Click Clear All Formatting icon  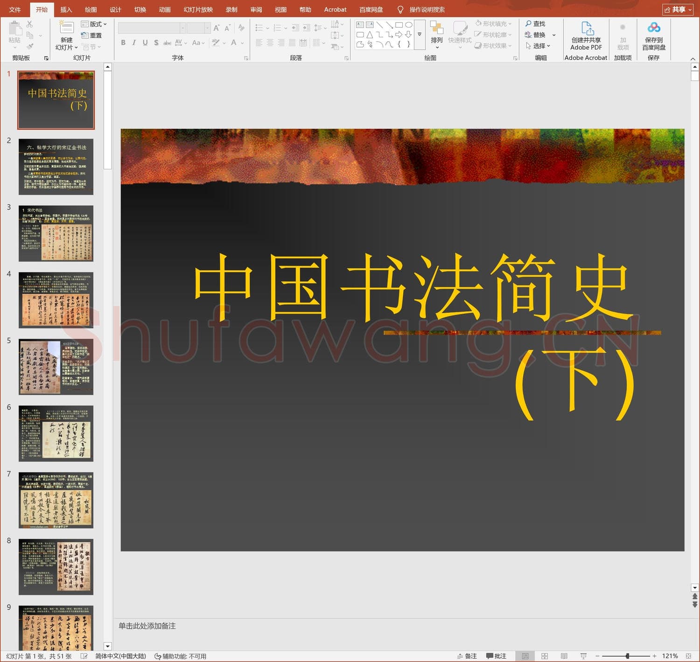pos(241,28)
